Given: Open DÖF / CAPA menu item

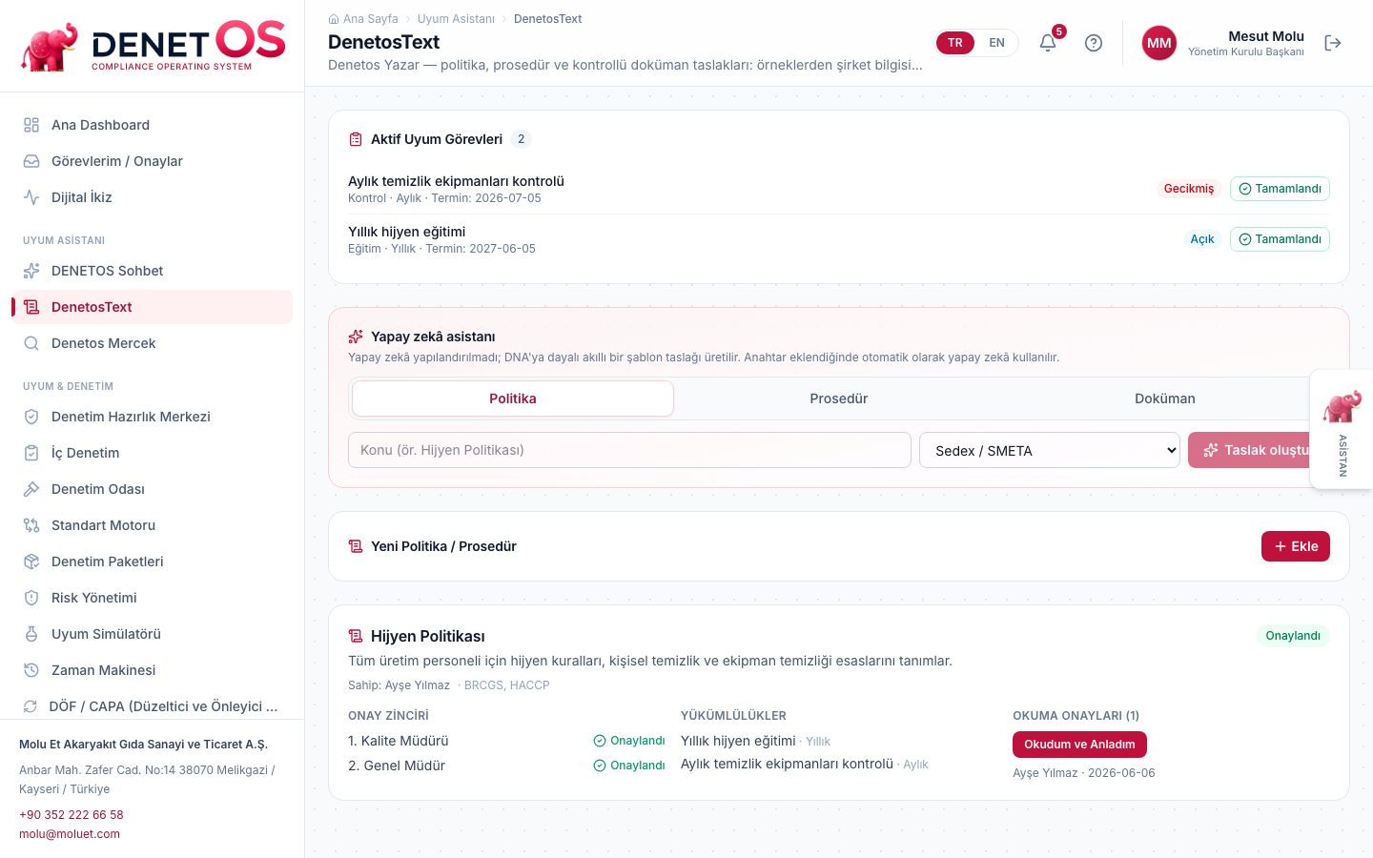Looking at the screenshot, I should pyautogui.click(x=153, y=706).
